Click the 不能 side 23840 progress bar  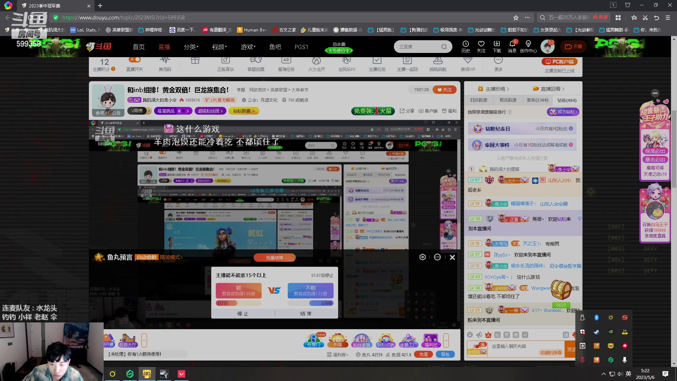pos(310,303)
